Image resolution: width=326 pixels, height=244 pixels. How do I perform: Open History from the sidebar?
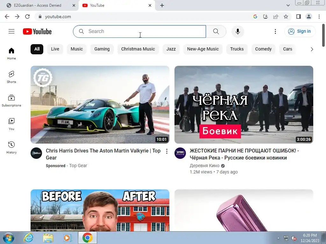point(11,147)
